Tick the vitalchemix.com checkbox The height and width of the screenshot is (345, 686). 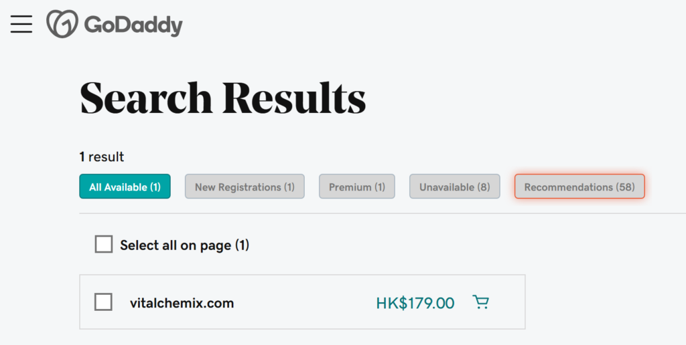click(x=103, y=302)
